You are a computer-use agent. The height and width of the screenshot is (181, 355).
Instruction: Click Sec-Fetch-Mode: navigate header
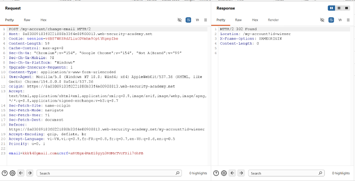coord(36,110)
